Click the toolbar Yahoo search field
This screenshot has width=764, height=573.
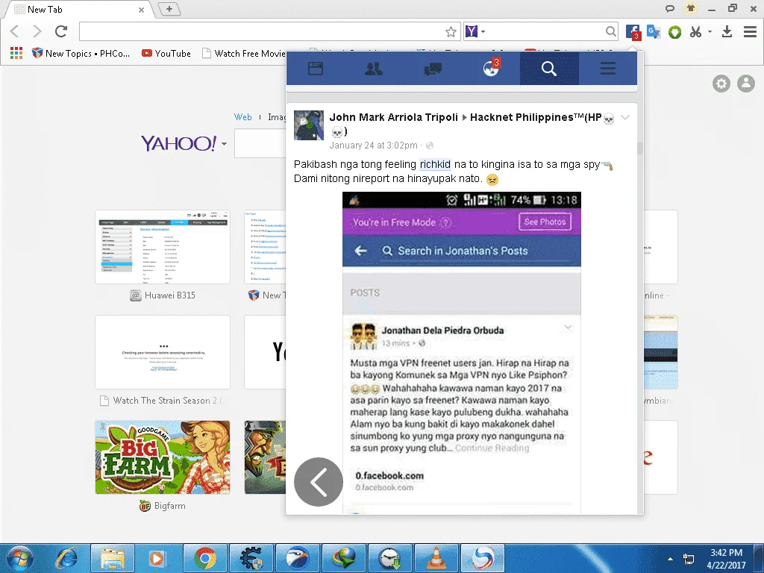(x=545, y=31)
